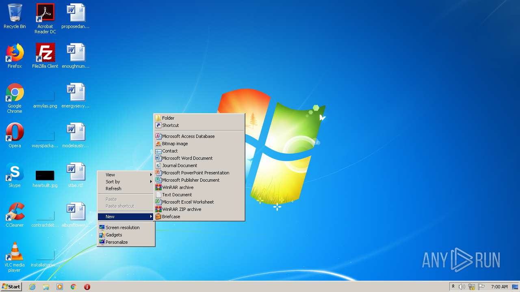This screenshot has height=292, width=520.
Task: Open the volume speaker tray icon
Action: tap(462, 287)
